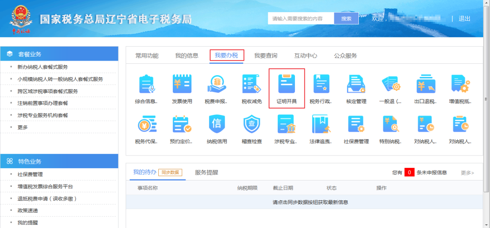This screenshot has height=228, width=490.
Task: Open the 纳税信用 shield icon
Action: click(216, 124)
